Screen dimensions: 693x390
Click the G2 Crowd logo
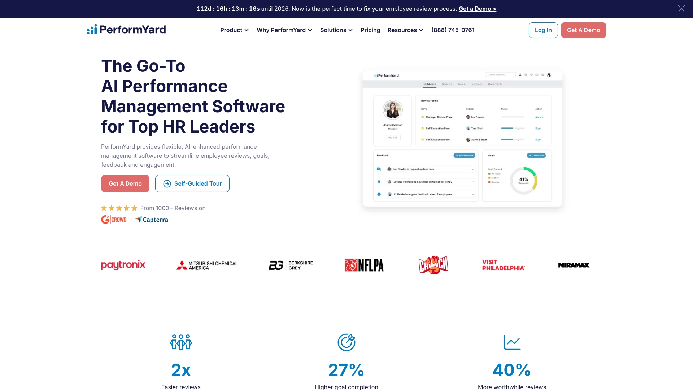114,220
